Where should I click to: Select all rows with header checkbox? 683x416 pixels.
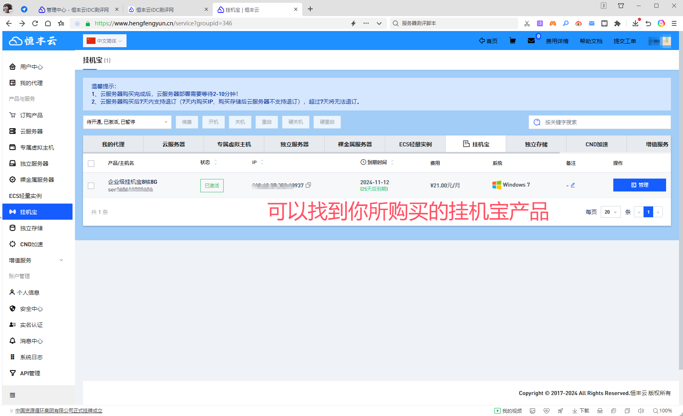[x=91, y=164]
